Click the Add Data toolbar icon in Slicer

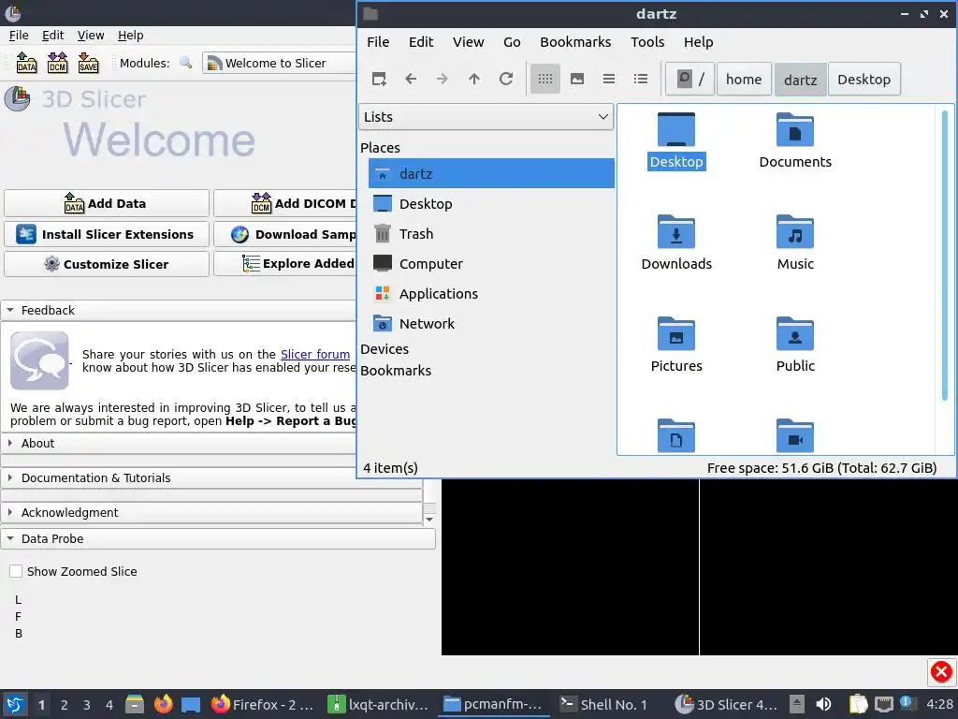[26, 63]
